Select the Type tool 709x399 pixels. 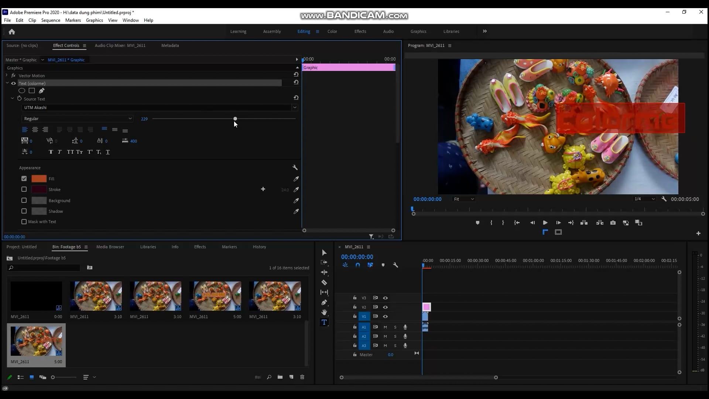point(324,323)
